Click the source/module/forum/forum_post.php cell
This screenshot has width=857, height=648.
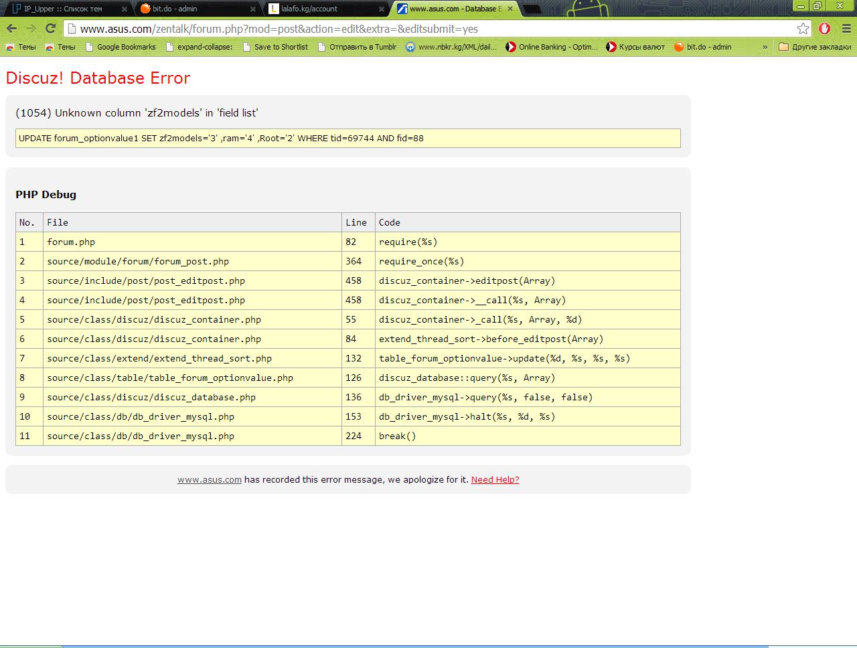pyautogui.click(x=192, y=261)
